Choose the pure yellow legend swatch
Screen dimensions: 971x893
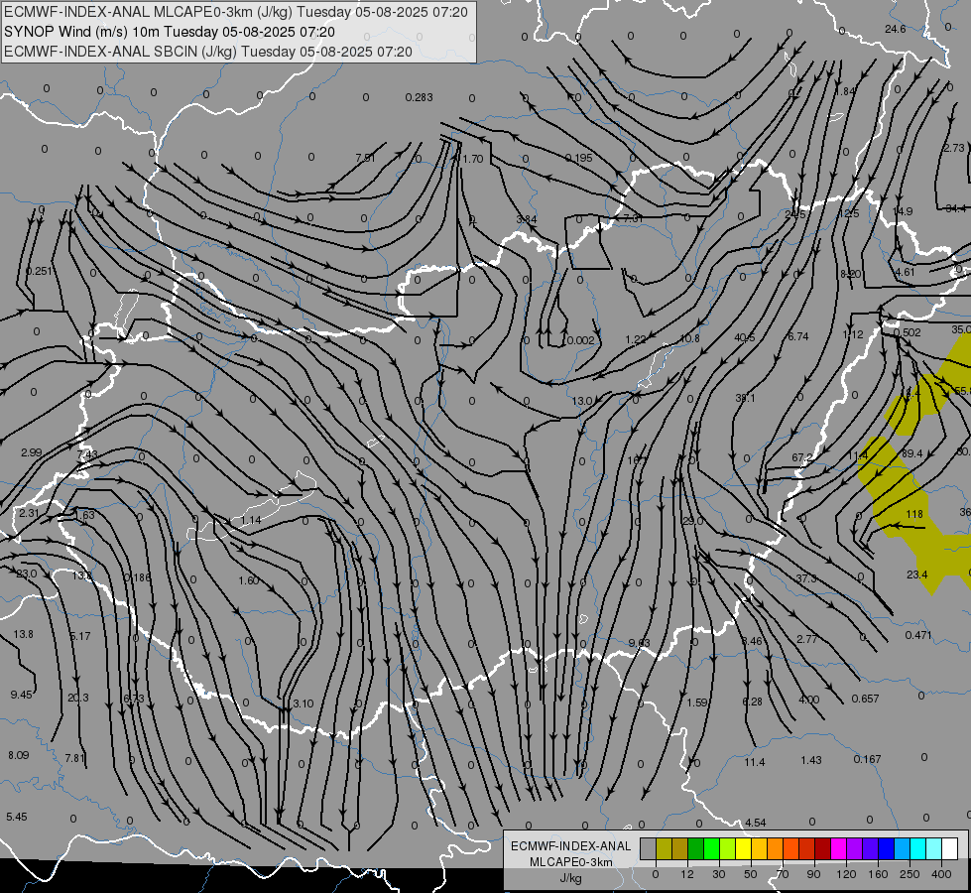click(744, 849)
